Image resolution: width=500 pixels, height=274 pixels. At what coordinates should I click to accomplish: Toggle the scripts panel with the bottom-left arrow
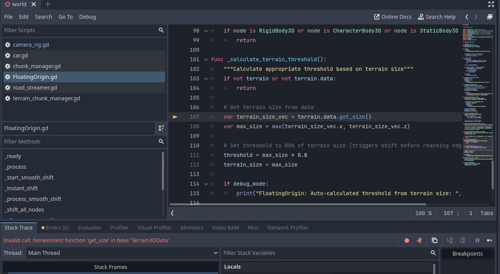173,213
